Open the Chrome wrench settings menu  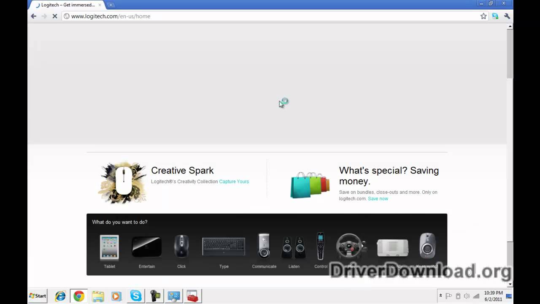pyautogui.click(x=507, y=16)
